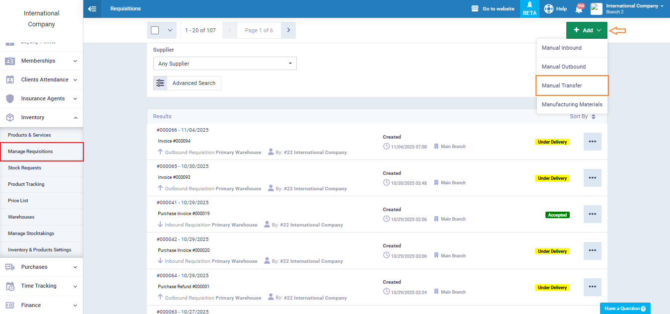
Task: Click the Have a Question button
Action: 625,308
